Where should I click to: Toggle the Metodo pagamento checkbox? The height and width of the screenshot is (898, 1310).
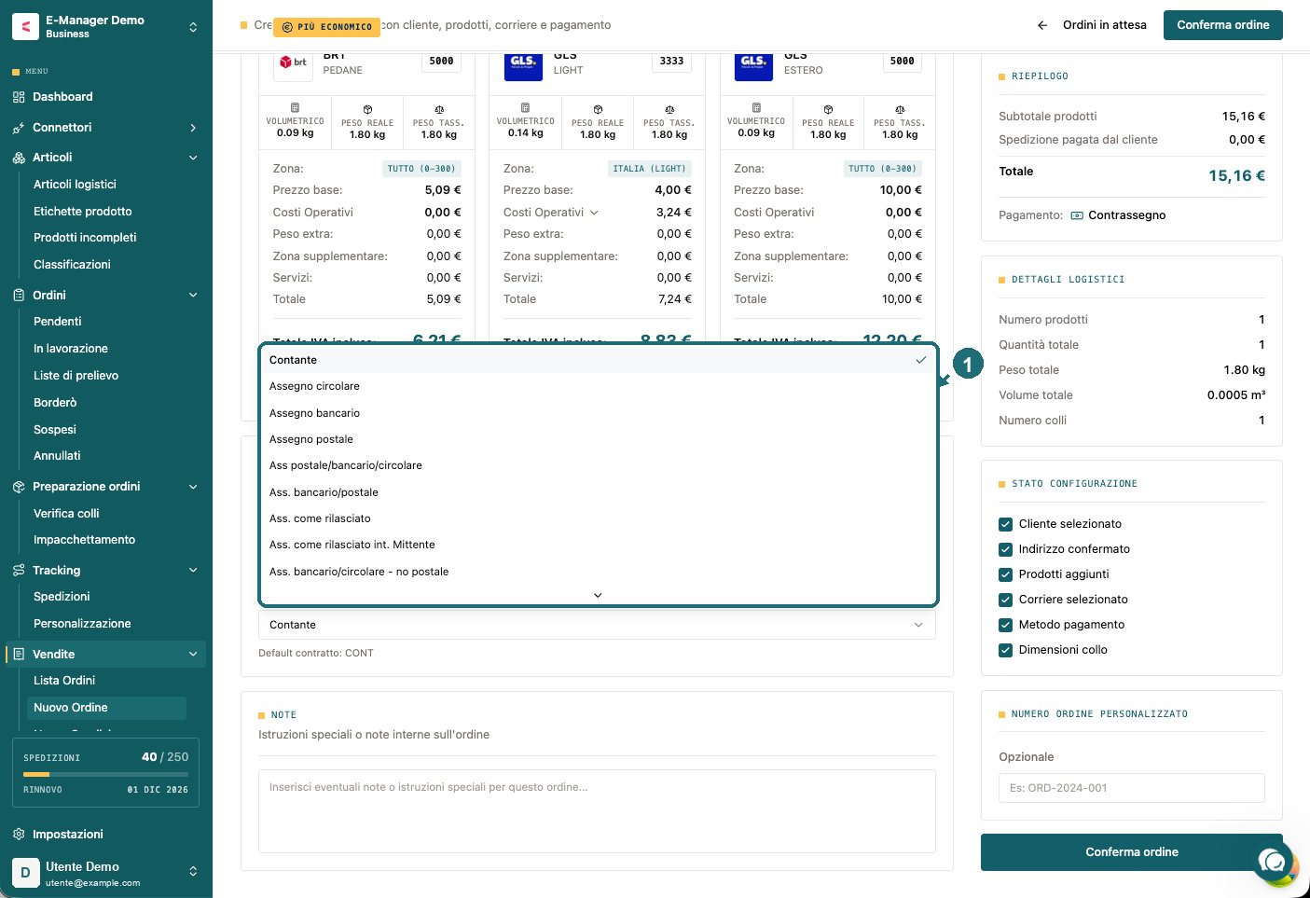click(x=1005, y=625)
